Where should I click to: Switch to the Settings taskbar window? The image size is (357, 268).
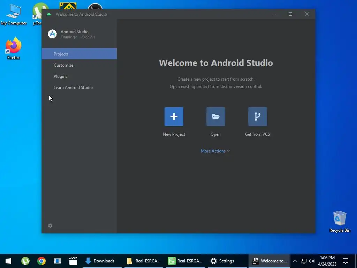pyautogui.click(x=227, y=261)
